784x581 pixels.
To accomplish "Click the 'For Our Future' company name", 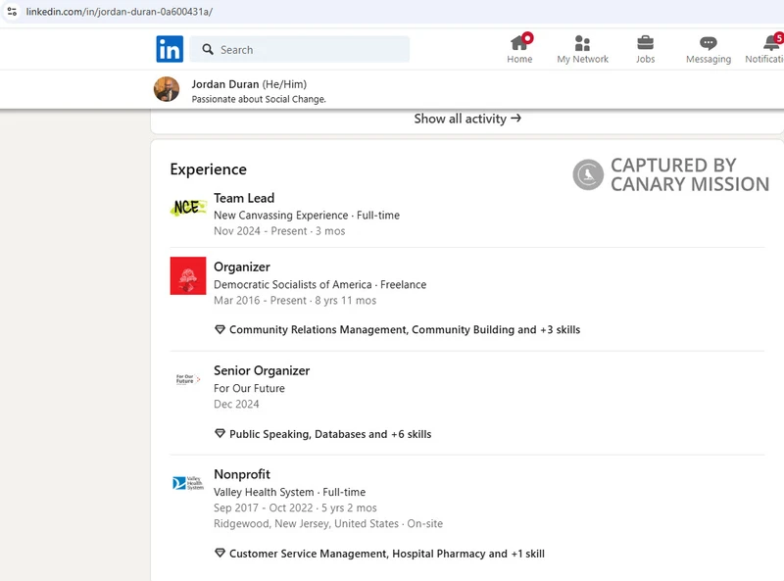I will [249, 388].
